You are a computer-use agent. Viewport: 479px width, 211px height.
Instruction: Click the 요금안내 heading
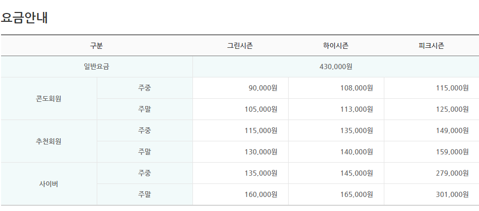24,18
